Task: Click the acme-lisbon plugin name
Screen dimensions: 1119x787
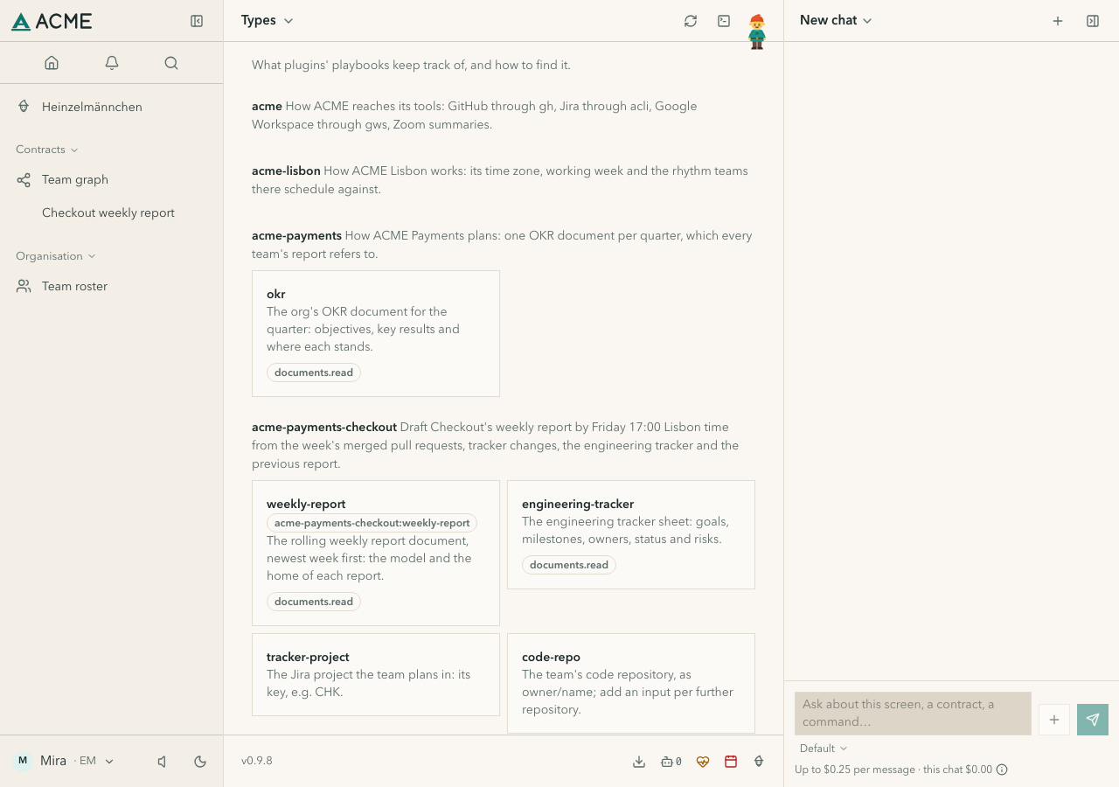Action: tap(286, 171)
